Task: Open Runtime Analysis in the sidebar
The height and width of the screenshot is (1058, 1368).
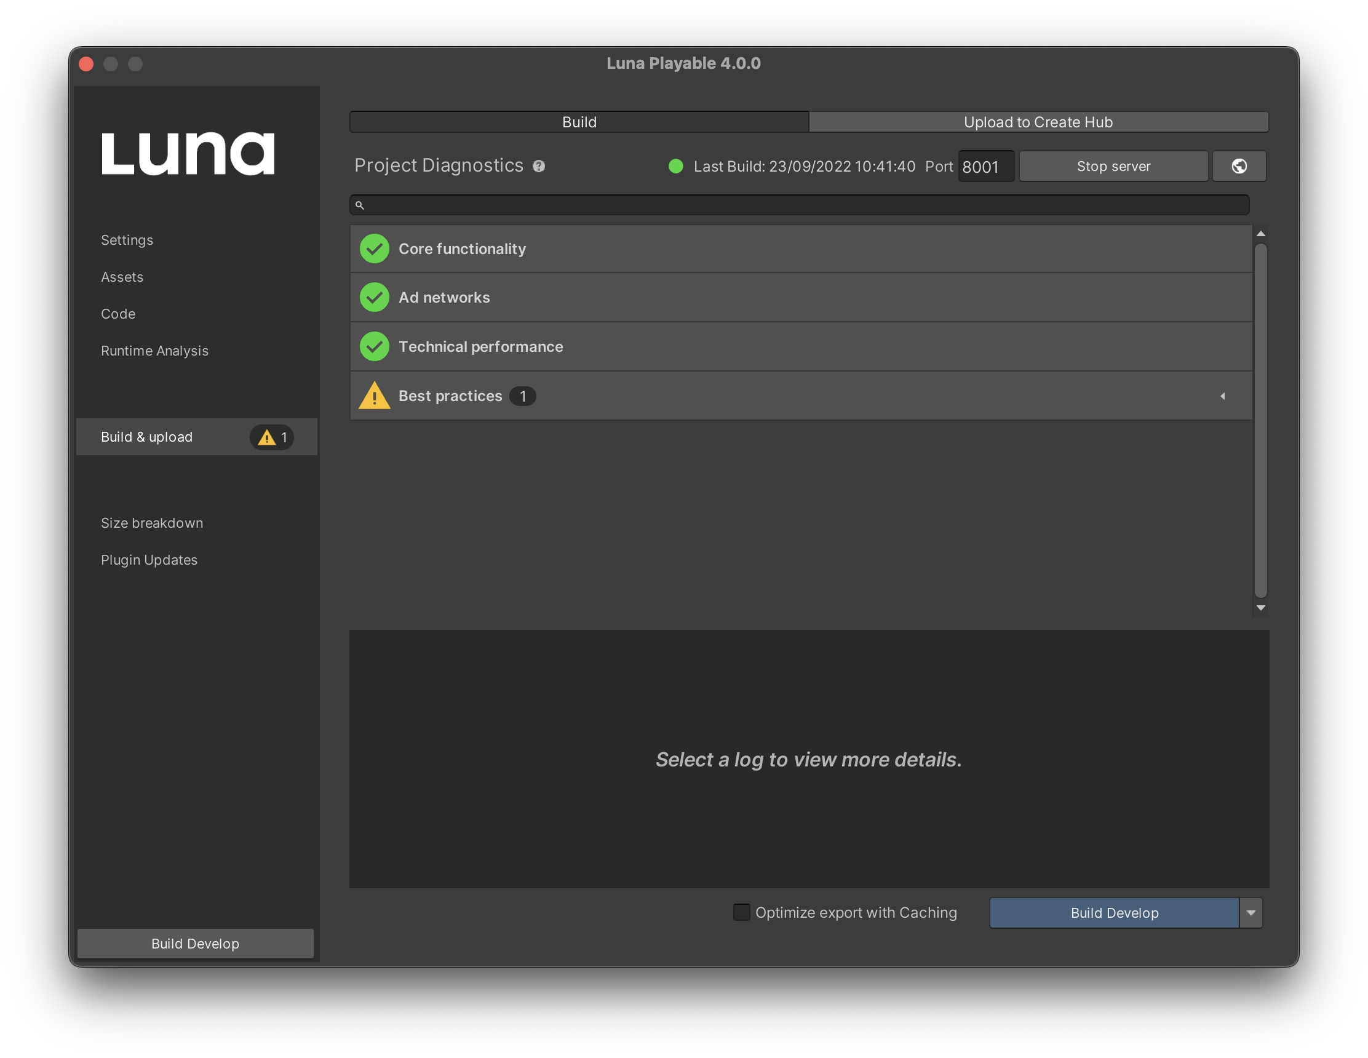Action: coord(155,351)
